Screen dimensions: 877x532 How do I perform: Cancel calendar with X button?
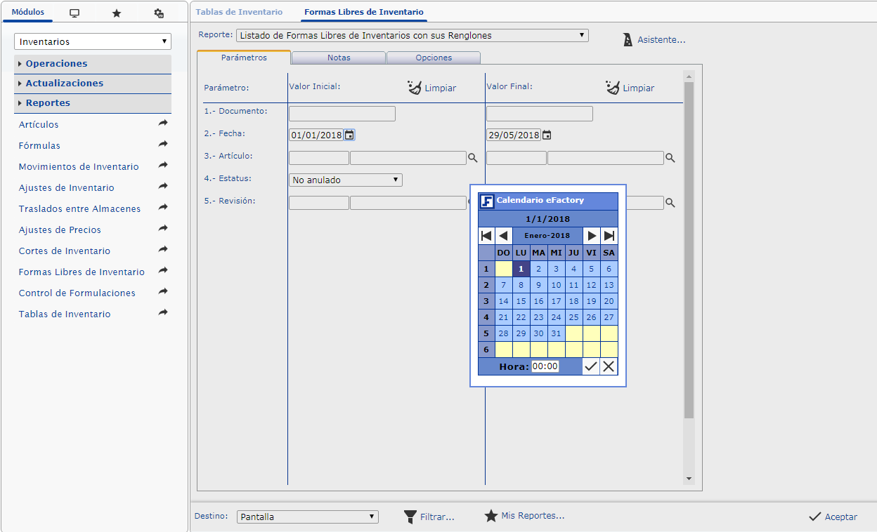[x=609, y=366]
